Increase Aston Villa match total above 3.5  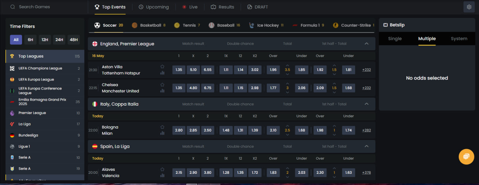point(287,65)
